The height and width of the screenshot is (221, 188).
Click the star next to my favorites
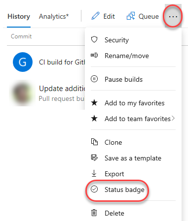click(x=94, y=103)
